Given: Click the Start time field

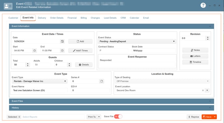Looking at the screenshot, I should 22,51.
